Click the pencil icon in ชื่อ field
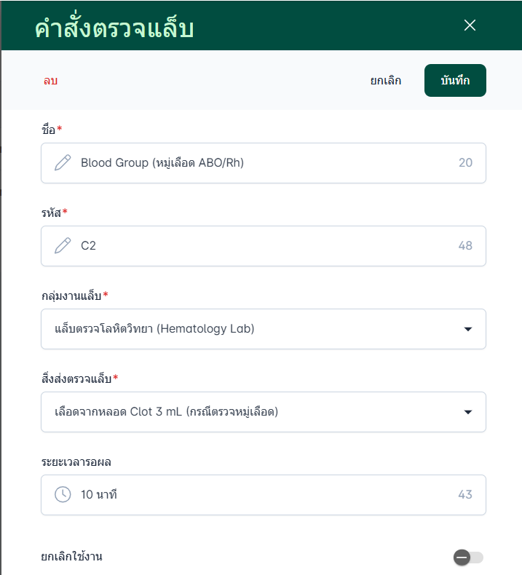The width and height of the screenshot is (522, 575). pyautogui.click(x=63, y=163)
